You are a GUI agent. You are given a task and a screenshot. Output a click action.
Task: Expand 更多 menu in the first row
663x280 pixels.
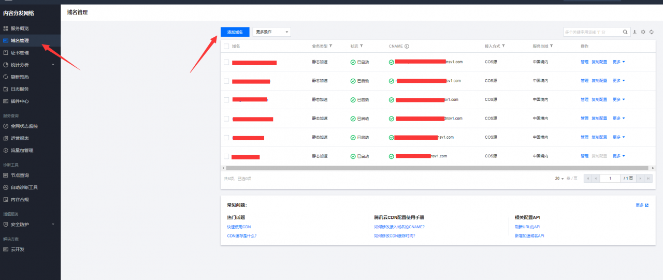pyautogui.click(x=618, y=62)
